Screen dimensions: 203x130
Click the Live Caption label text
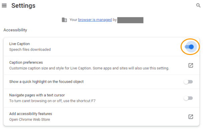[19, 44]
